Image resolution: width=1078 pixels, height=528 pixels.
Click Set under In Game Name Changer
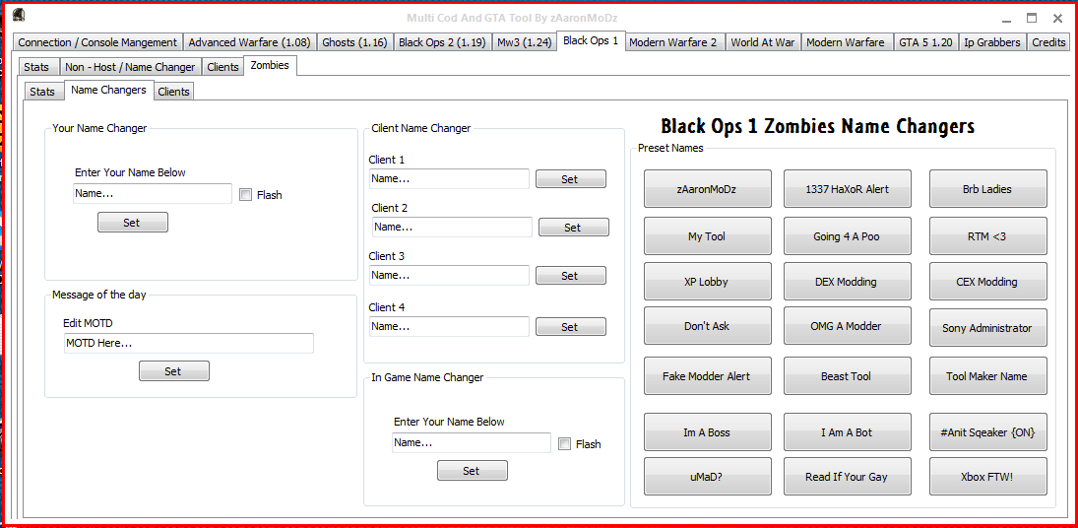coord(472,470)
